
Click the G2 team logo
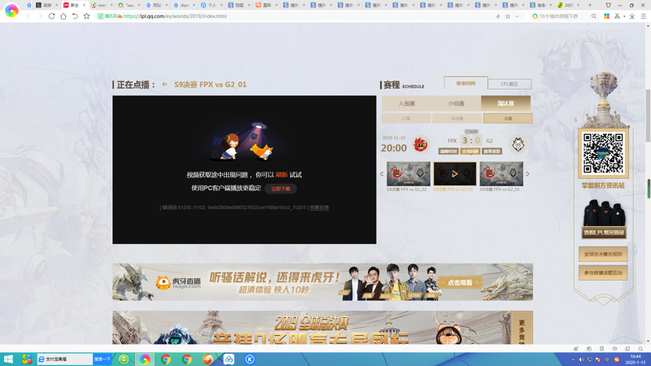point(518,145)
